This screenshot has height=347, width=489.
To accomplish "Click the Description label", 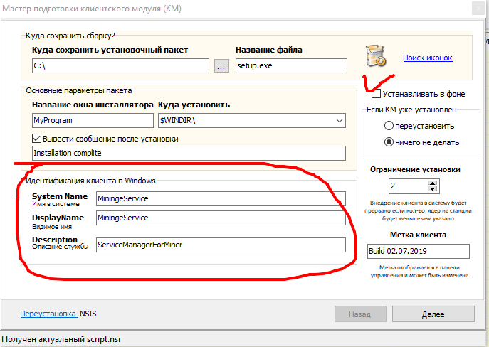I will (x=55, y=240).
